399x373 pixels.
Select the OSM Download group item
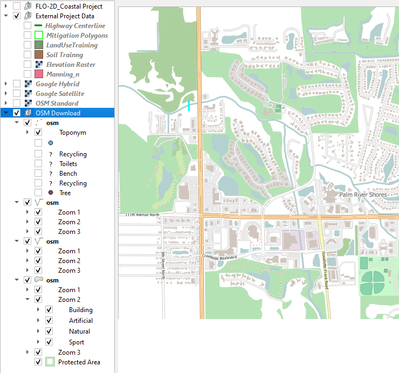[x=58, y=113]
